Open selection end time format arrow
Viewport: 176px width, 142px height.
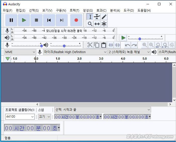[x=150, y=117]
